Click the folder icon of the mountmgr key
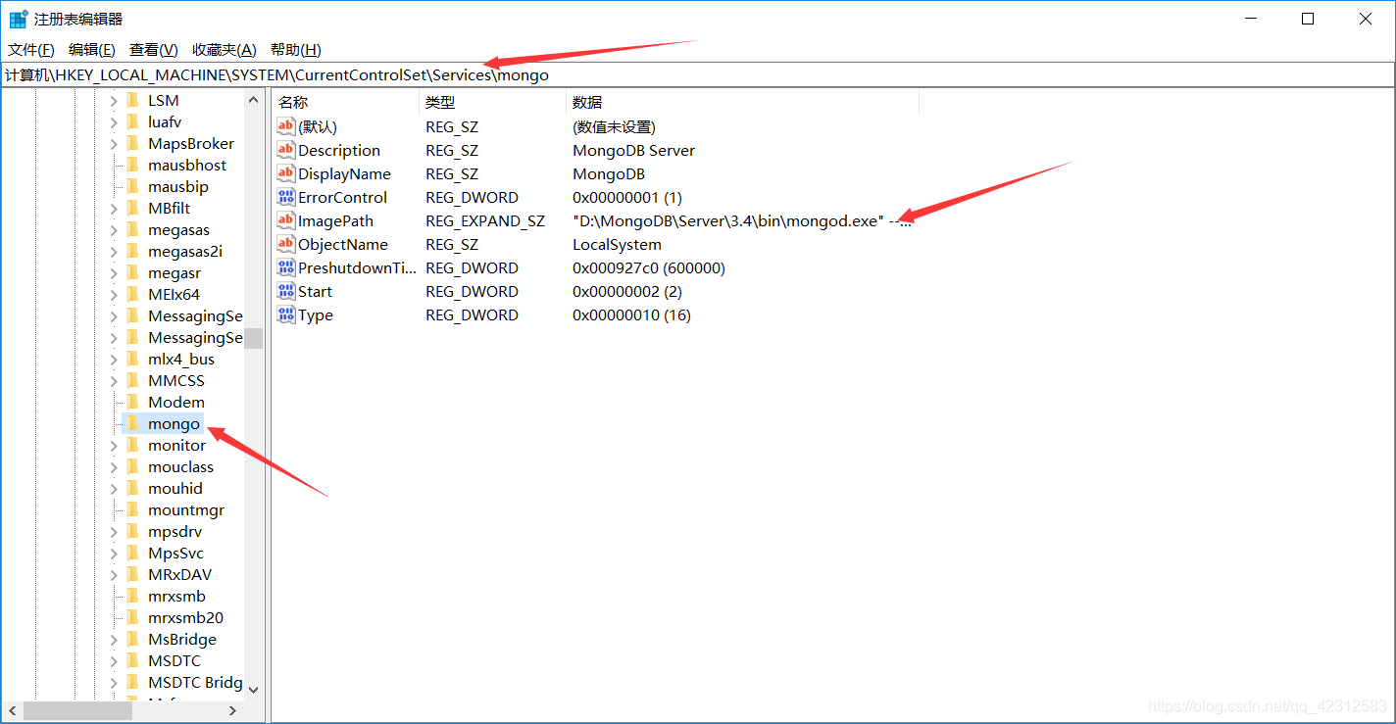 click(x=132, y=509)
